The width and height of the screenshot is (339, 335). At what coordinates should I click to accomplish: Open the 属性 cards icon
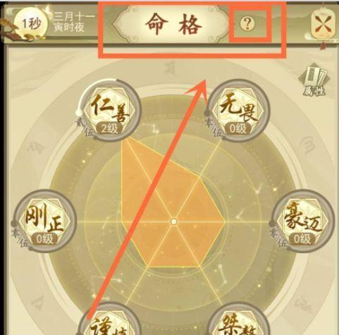pos(314,81)
